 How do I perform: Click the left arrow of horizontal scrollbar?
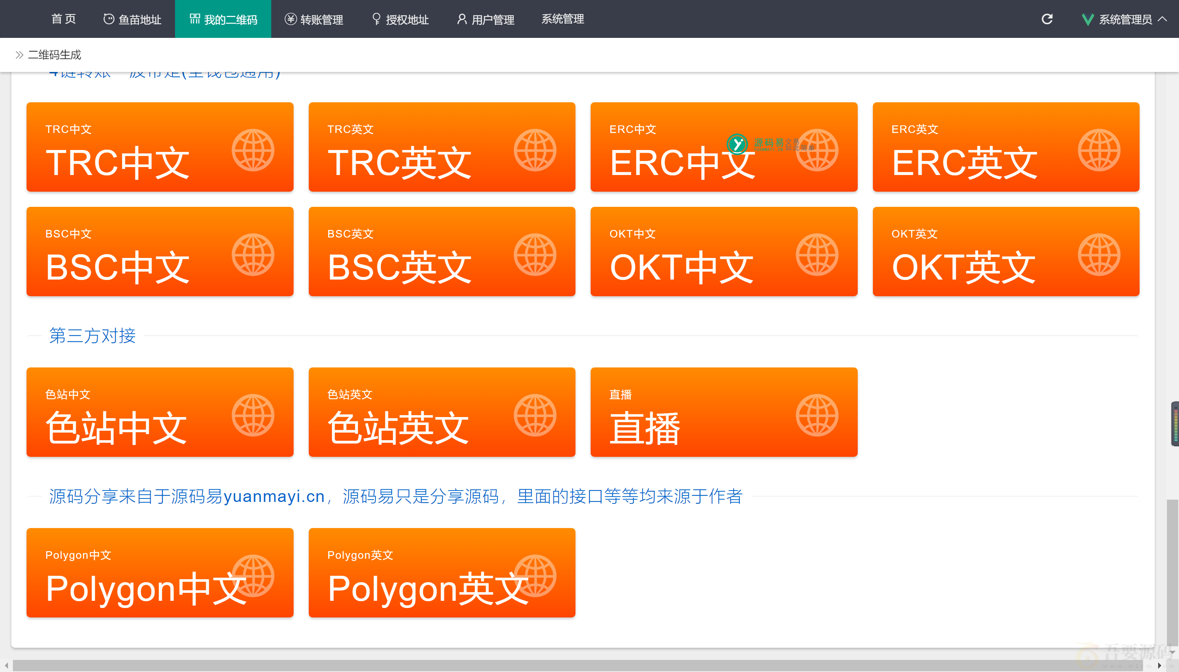click(x=6, y=666)
